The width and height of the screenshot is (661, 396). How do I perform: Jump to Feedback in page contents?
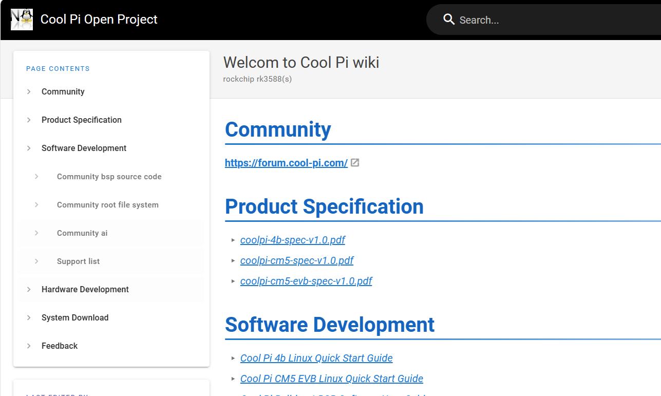click(60, 346)
